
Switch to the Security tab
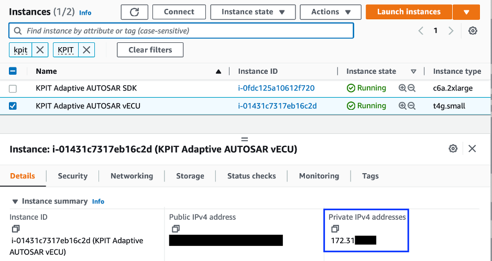(x=72, y=176)
